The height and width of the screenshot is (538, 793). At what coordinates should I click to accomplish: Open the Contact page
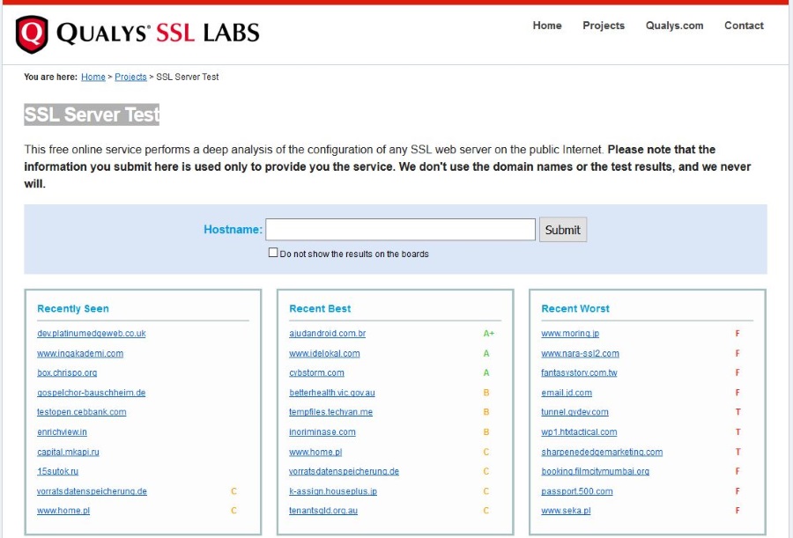coord(744,26)
